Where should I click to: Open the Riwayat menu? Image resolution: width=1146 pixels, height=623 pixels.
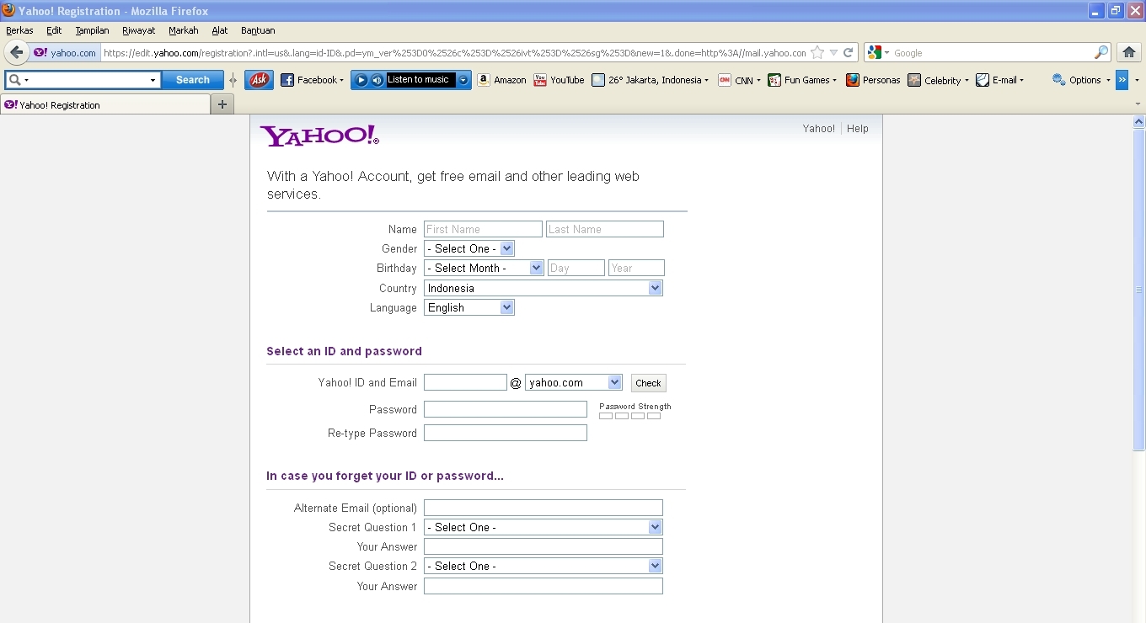click(138, 30)
